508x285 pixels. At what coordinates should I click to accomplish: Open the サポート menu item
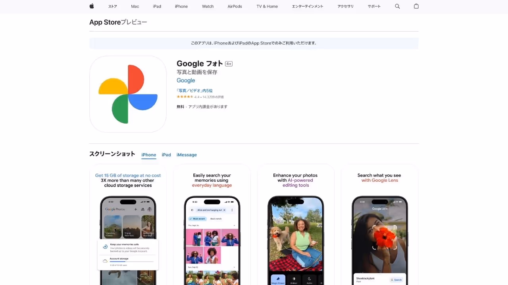pyautogui.click(x=374, y=6)
